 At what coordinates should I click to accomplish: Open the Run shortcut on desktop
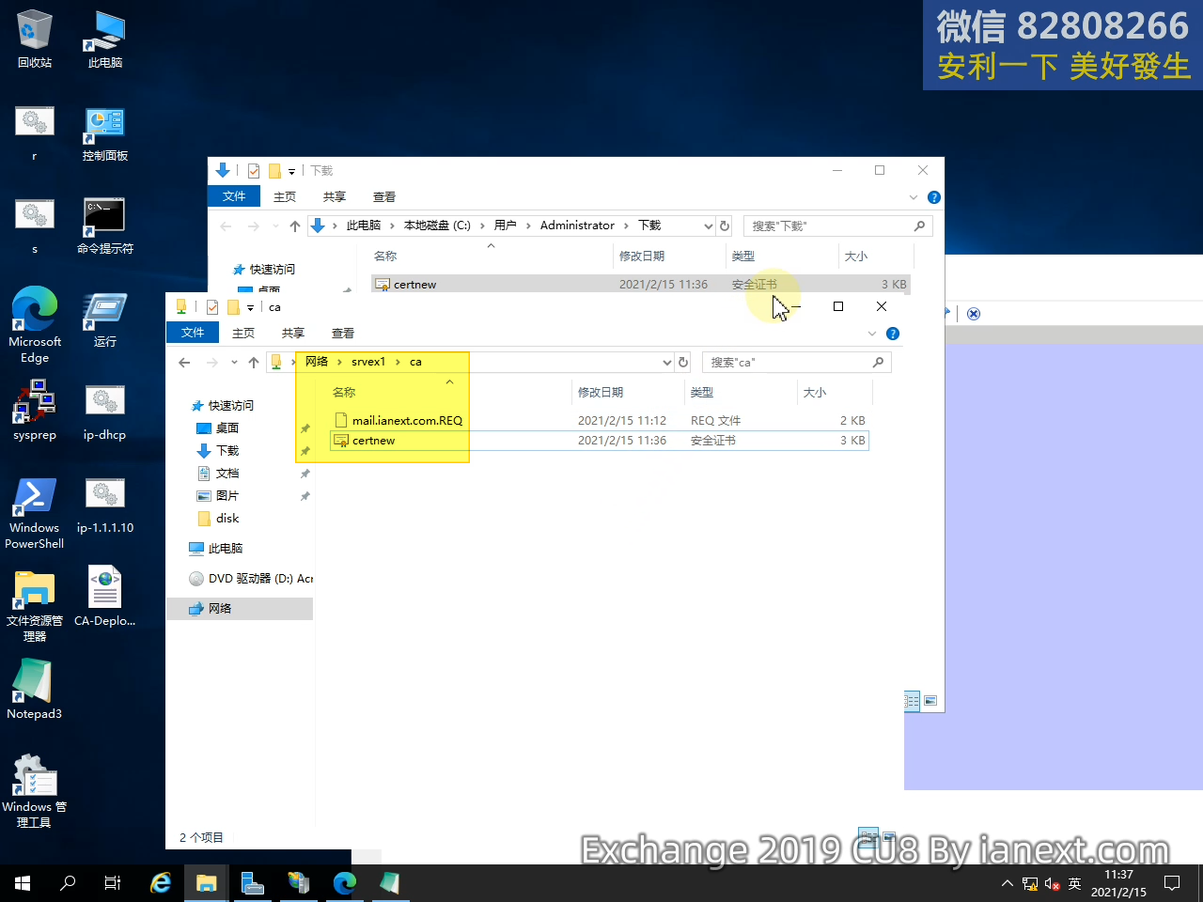pyautogui.click(x=105, y=319)
